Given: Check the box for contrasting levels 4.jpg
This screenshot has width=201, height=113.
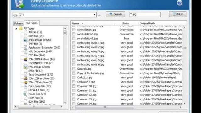Looking at the screenshot, I should pyautogui.click(x=74, y=56).
